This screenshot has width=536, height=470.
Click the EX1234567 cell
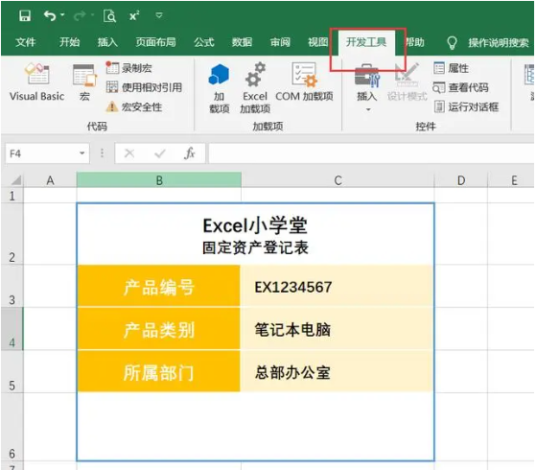[x=338, y=286]
